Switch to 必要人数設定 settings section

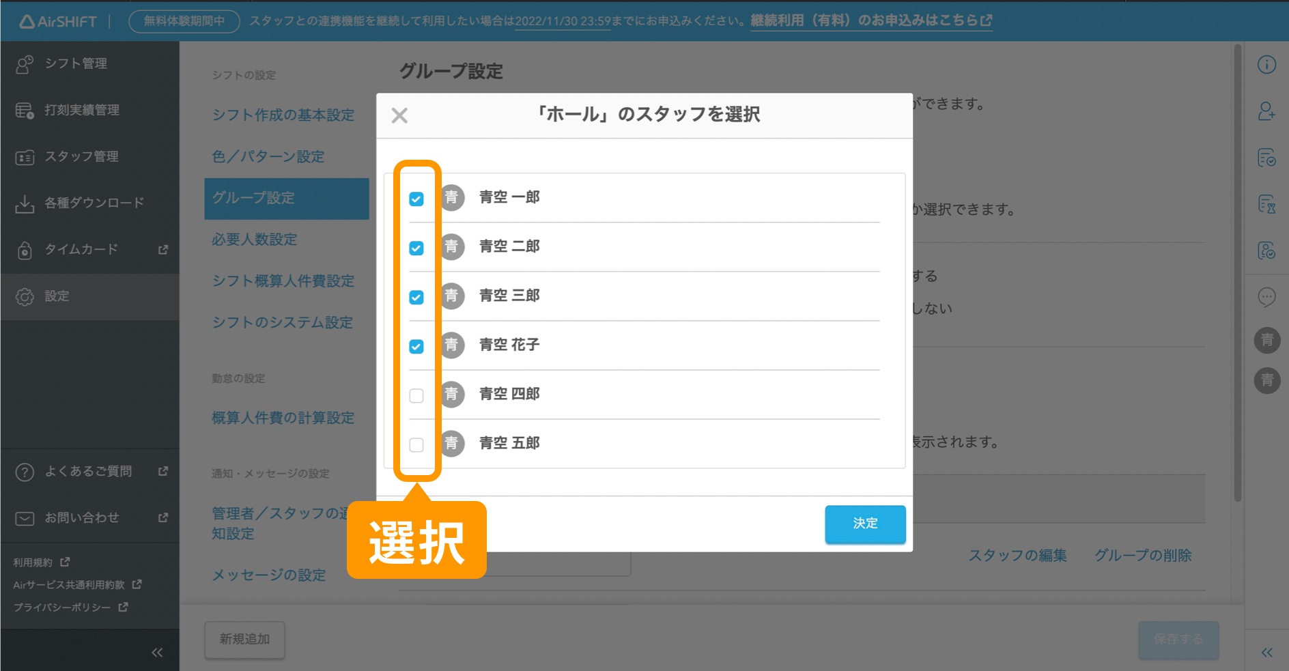(x=255, y=240)
